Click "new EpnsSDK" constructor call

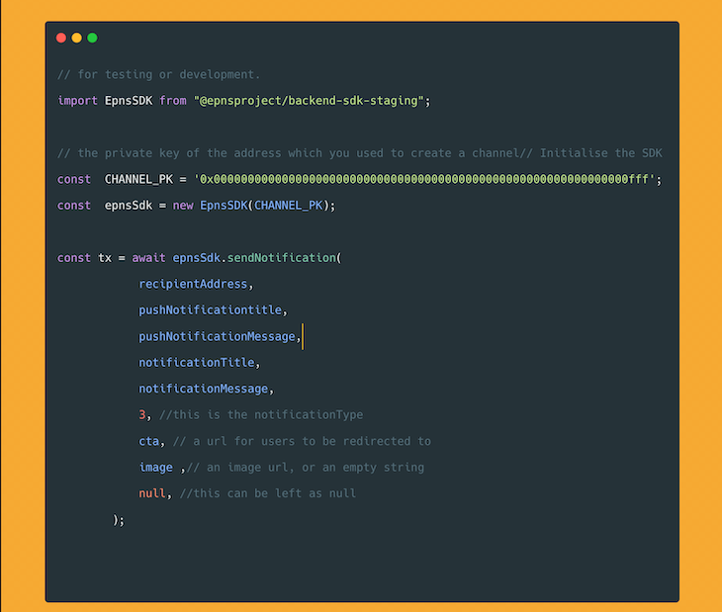pyautogui.click(x=210, y=206)
